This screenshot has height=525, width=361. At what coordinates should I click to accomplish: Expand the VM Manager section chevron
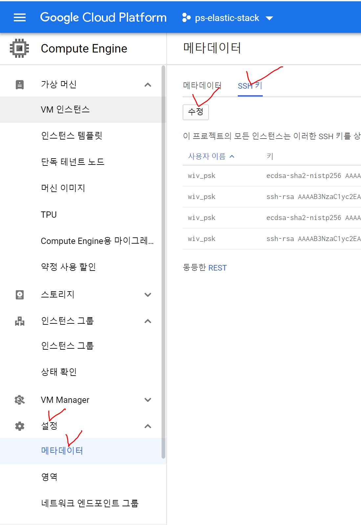pos(148,400)
